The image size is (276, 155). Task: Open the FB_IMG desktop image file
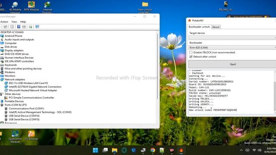[x=226, y=6]
